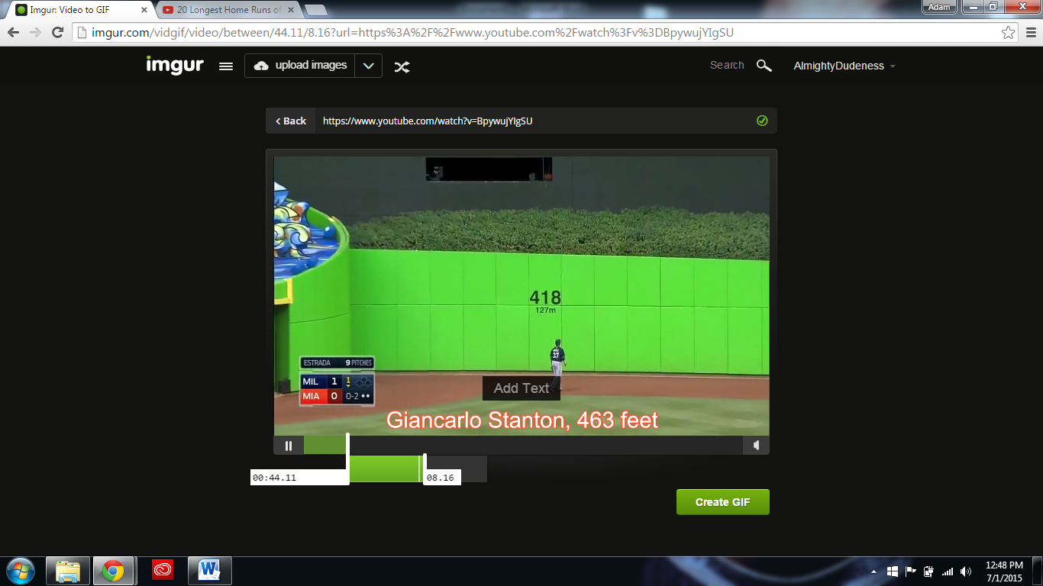Click the Create GIF button
This screenshot has width=1043, height=586.
coord(722,501)
